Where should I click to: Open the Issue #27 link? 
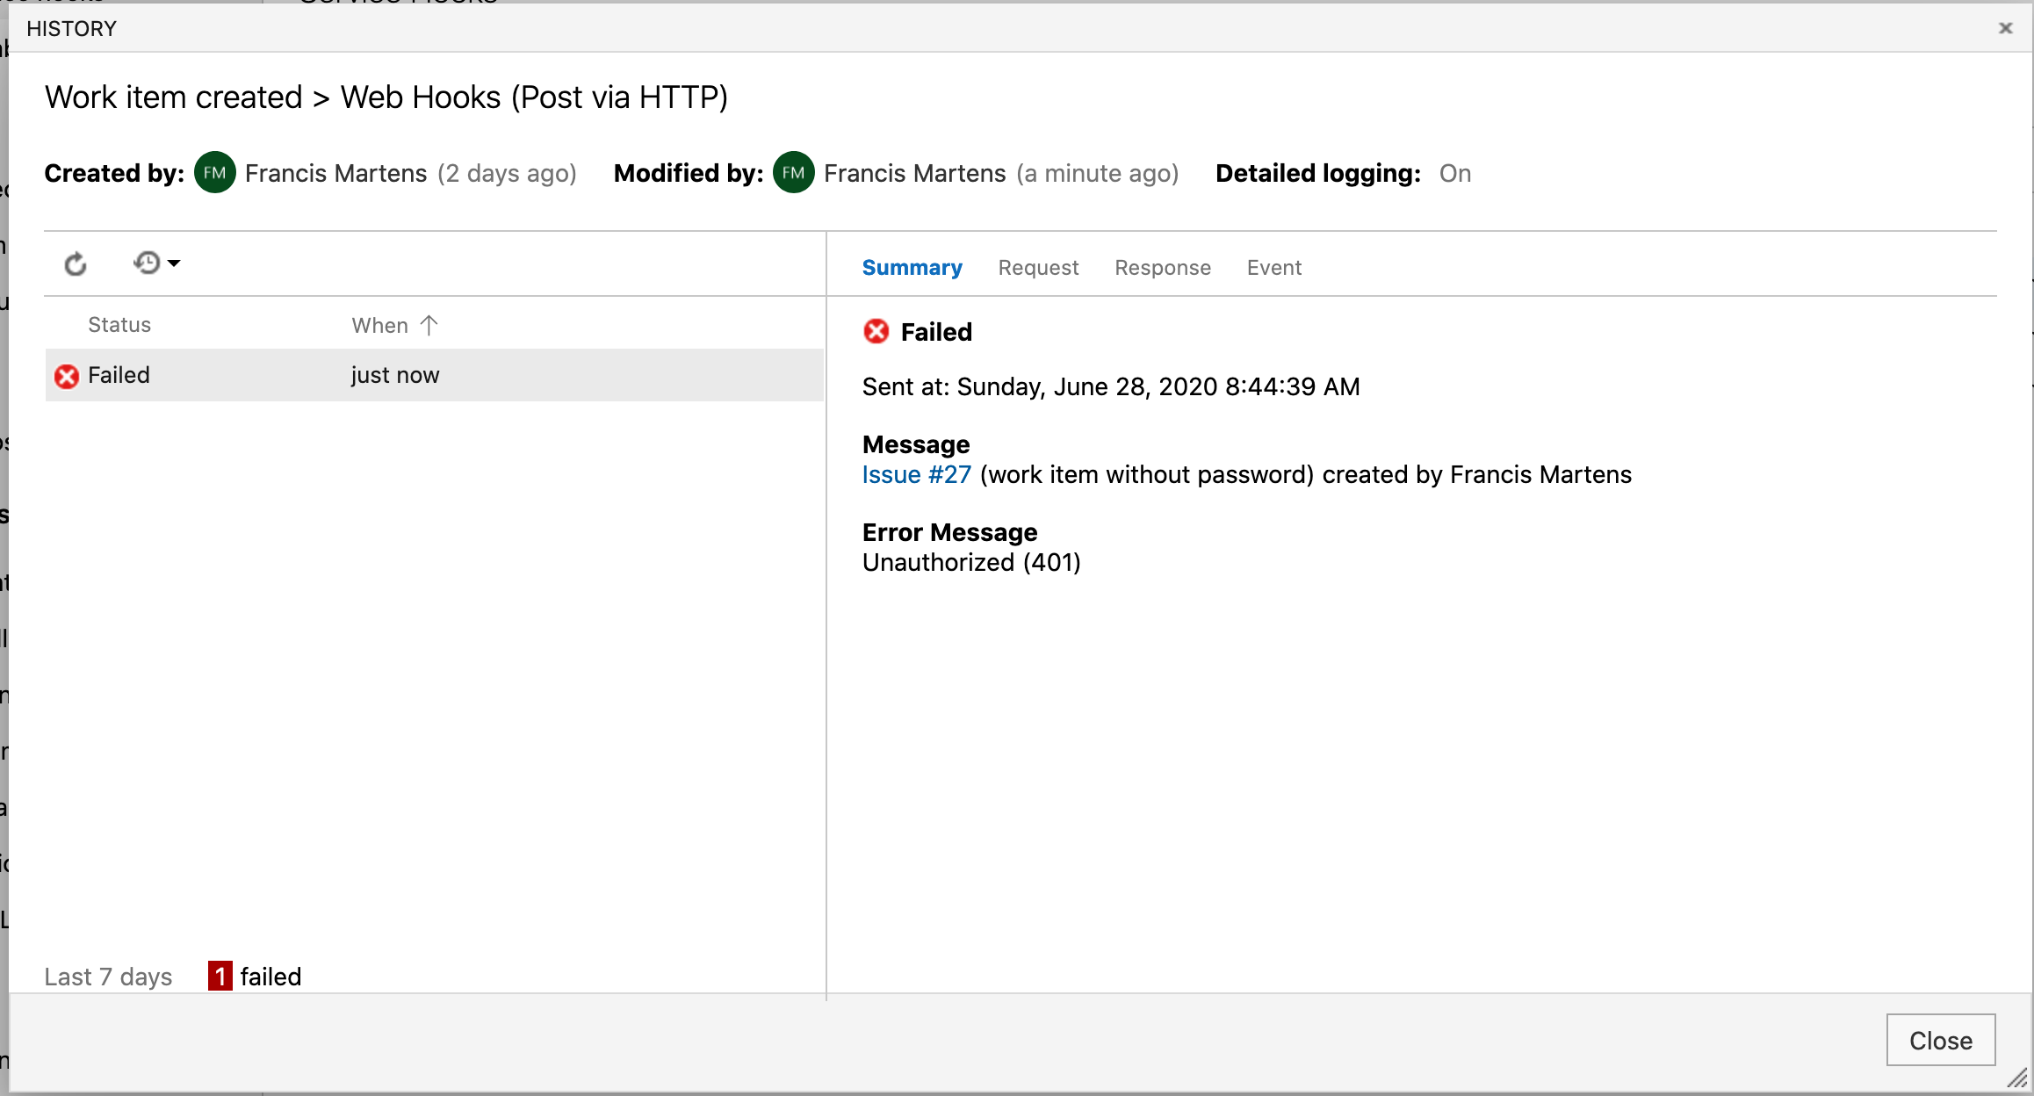coord(916,475)
